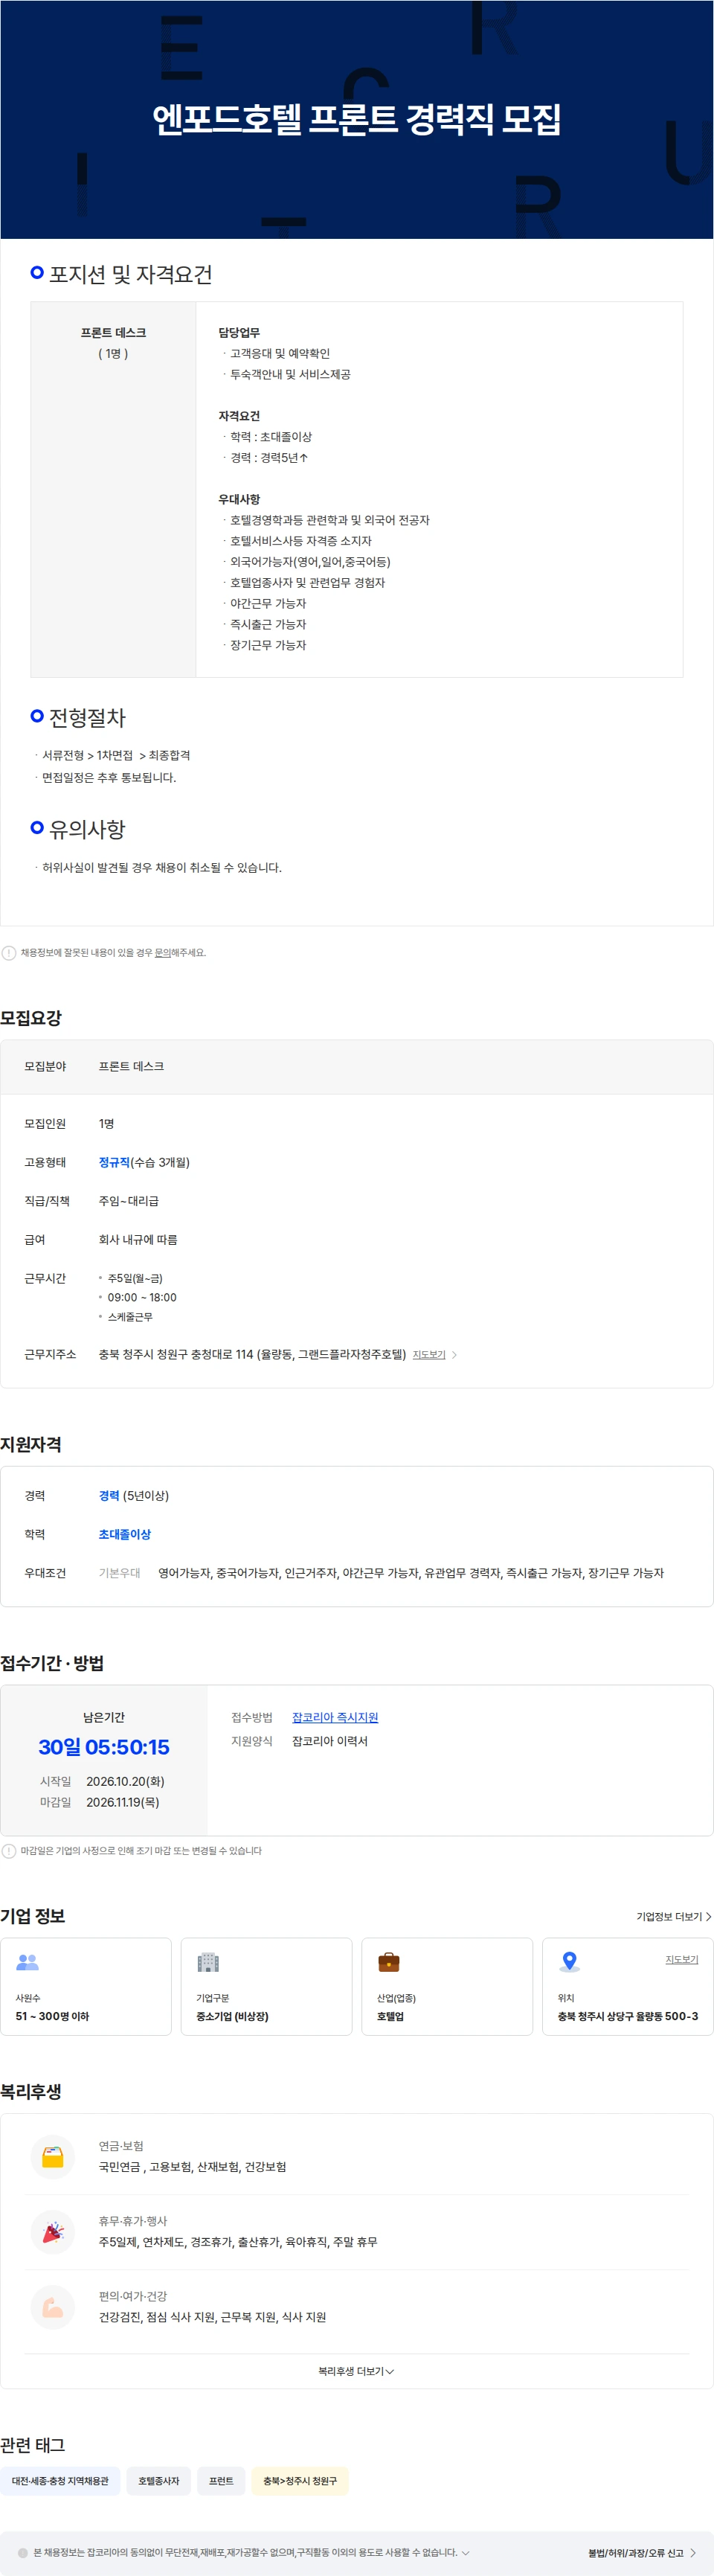This screenshot has width=714, height=2576.
Task: Click 외국어가능자(영어,일어,중국어등) preference item
Action: pos(310,562)
